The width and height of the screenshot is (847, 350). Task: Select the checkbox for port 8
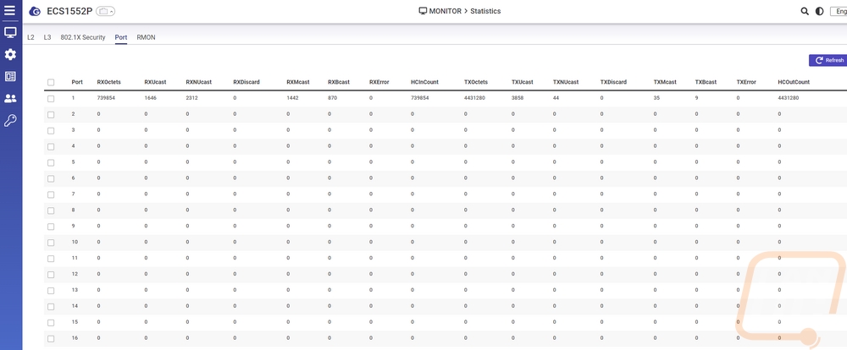coord(51,211)
